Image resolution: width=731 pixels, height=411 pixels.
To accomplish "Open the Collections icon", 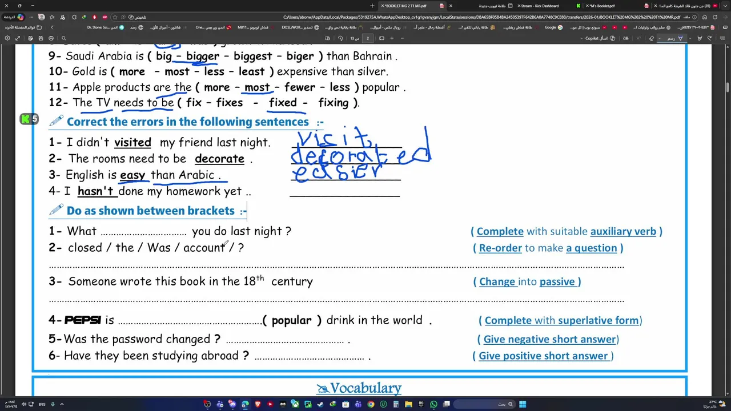I will pos(63,17).
